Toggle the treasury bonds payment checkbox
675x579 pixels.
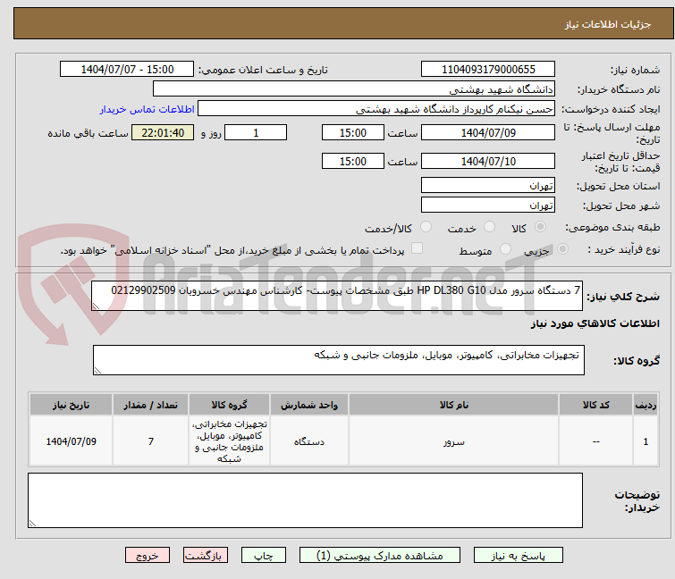pyautogui.click(x=417, y=249)
